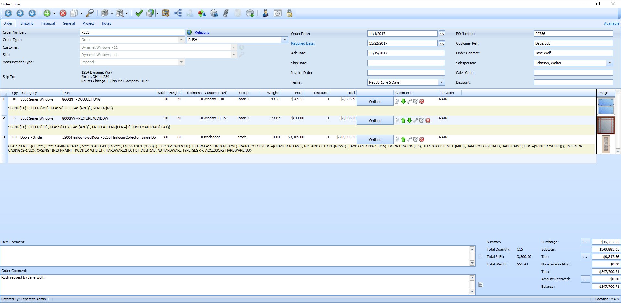
Task: Click the padlock icon in toolbar
Action: click(289, 13)
